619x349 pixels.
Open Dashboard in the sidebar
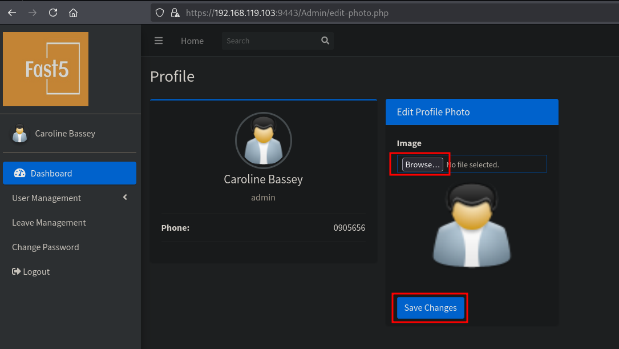[x=51, y=174]
